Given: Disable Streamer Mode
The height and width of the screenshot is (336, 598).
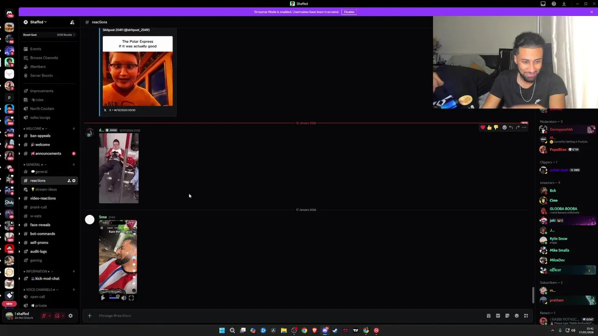Looking at the screenshot, I should [x=349, y=12].
